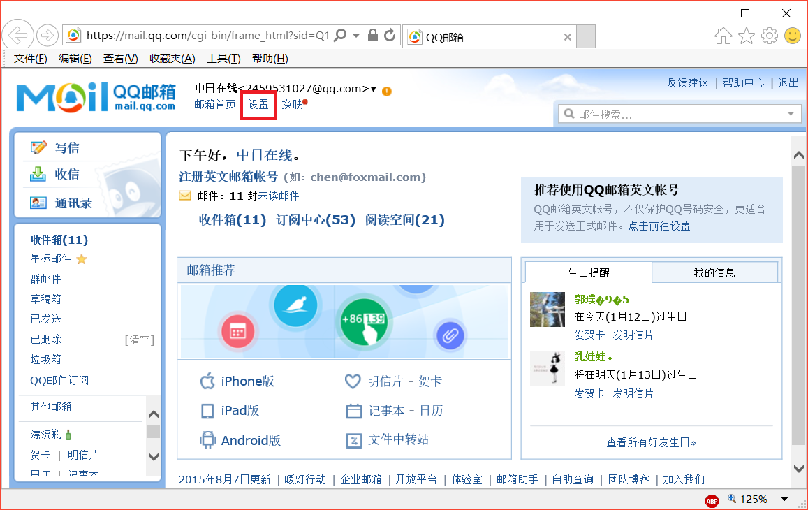Image resolution: width=808 pixels, height=510 pixels.
Task: Click the tablet icon beside iPad版
Action: pyautogui.click(x=207, y=411)
